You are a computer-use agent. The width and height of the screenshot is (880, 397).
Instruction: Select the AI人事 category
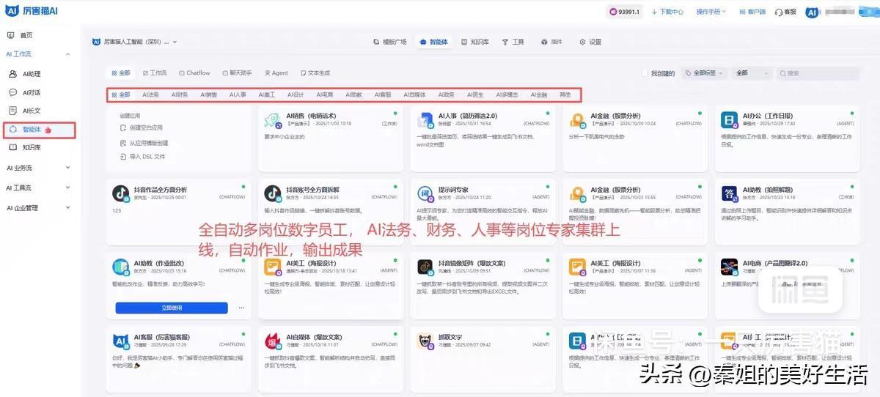click(x=238, y=94)
